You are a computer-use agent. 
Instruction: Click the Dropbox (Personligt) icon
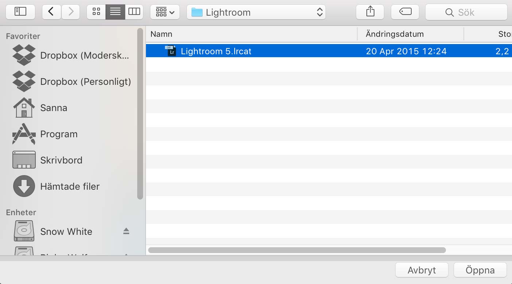pos(24,81)
